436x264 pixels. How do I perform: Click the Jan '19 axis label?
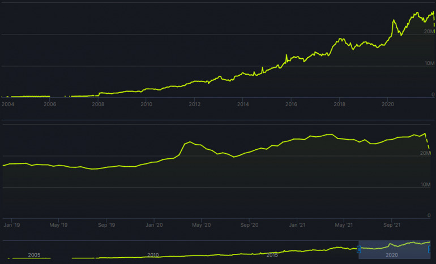[x=12, y=225]
